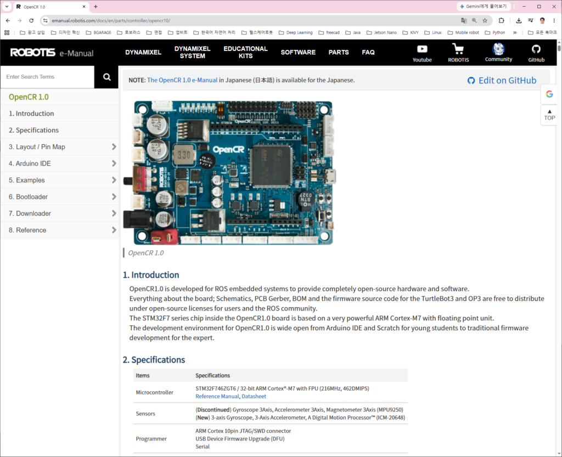Image resolution: width=562 pixels, height=457 pixels.
Task: Click 1. Introduction heading
Action: (151, 275)
